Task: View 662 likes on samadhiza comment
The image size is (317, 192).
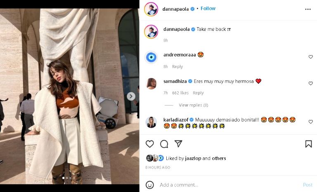Action: tap(181, 93)
